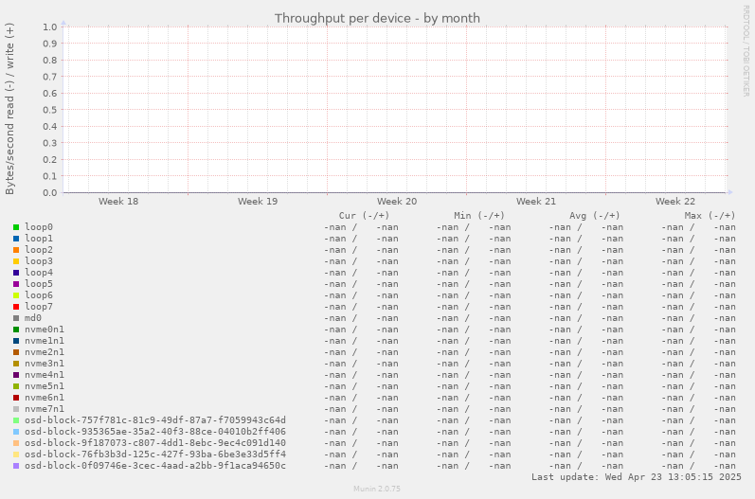Click the loop0 green color swatch
This screenshot has width=755, height=499.
(x=16, y=227)
